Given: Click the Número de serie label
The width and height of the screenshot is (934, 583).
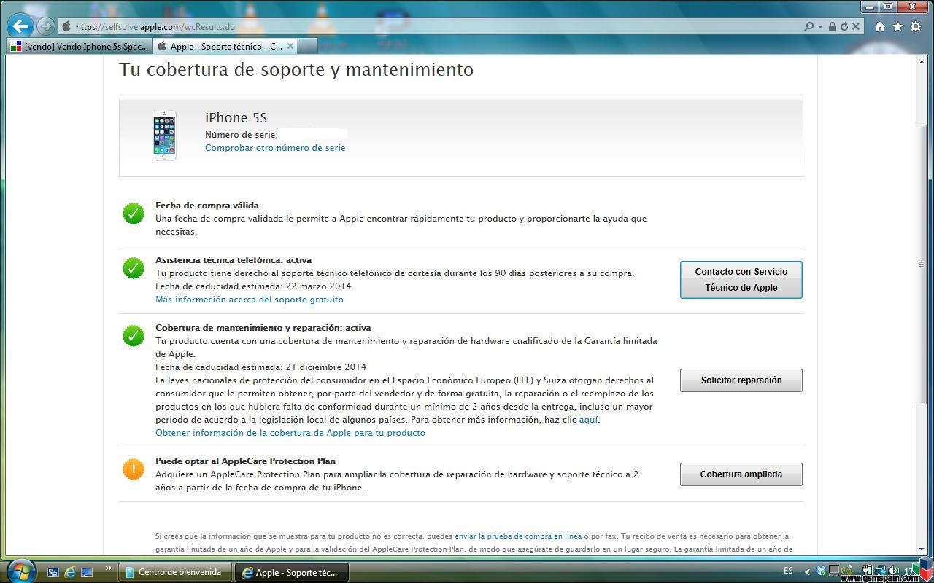Looking at the screenshot, I should [x=241, y=135].
